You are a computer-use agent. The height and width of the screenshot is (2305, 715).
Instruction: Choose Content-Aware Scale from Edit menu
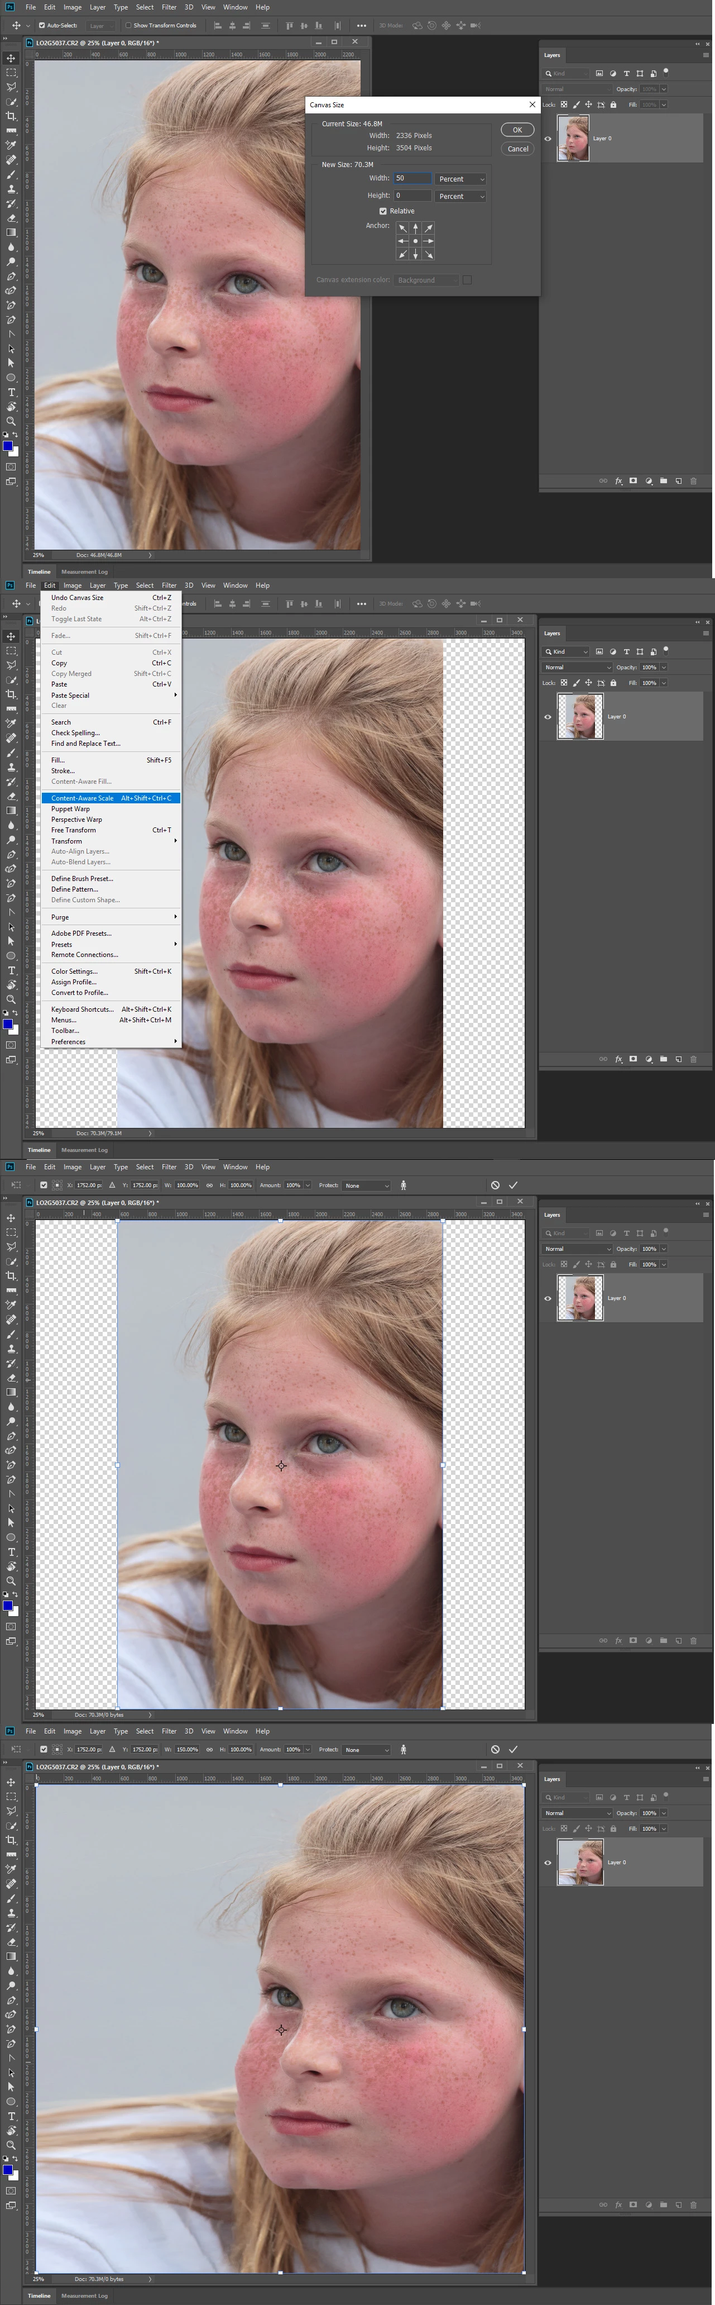(112, 798)
